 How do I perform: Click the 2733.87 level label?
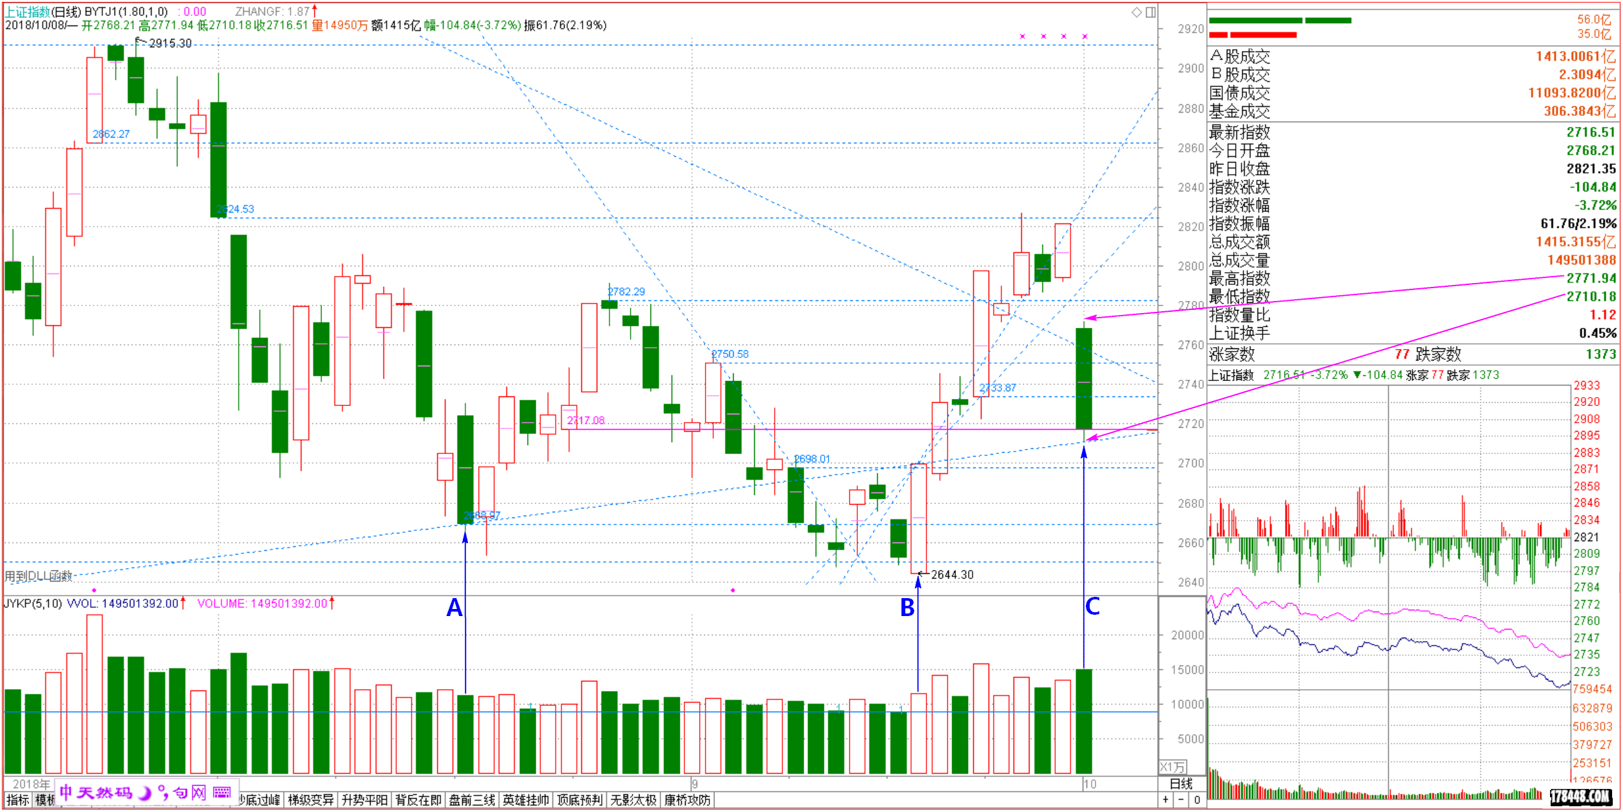(x=997, y=387)
